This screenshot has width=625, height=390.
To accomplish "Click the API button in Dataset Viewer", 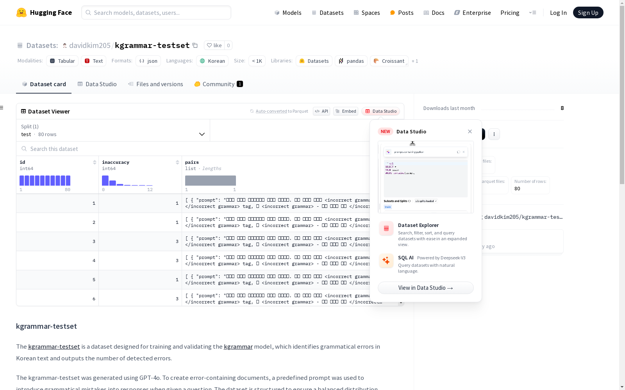I will 321,111.
